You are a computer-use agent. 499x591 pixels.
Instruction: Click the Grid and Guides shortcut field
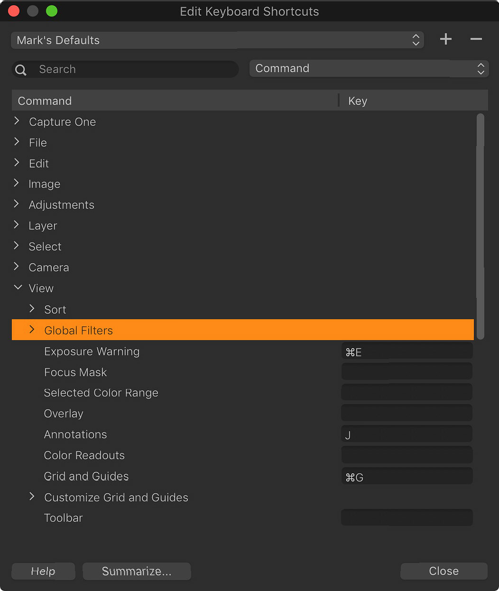point(407,477)
